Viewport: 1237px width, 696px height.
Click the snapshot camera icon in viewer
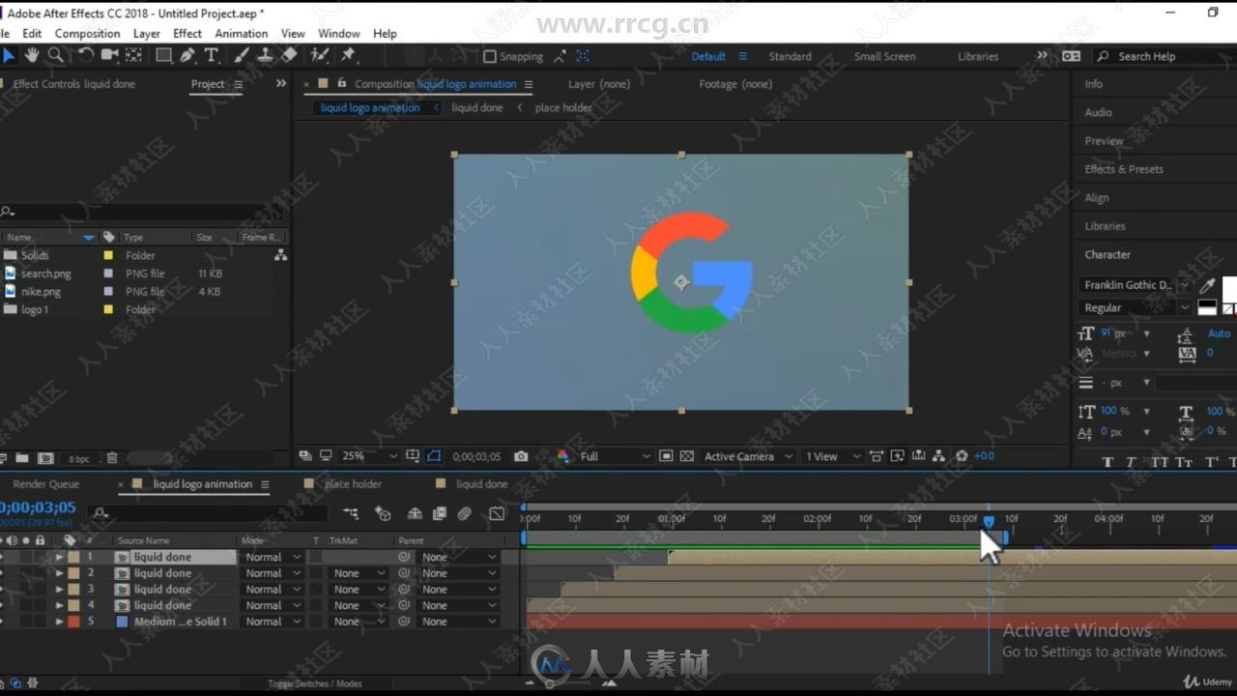522,456
